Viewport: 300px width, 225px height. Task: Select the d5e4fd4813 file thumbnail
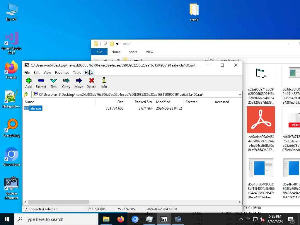[291, 178]
